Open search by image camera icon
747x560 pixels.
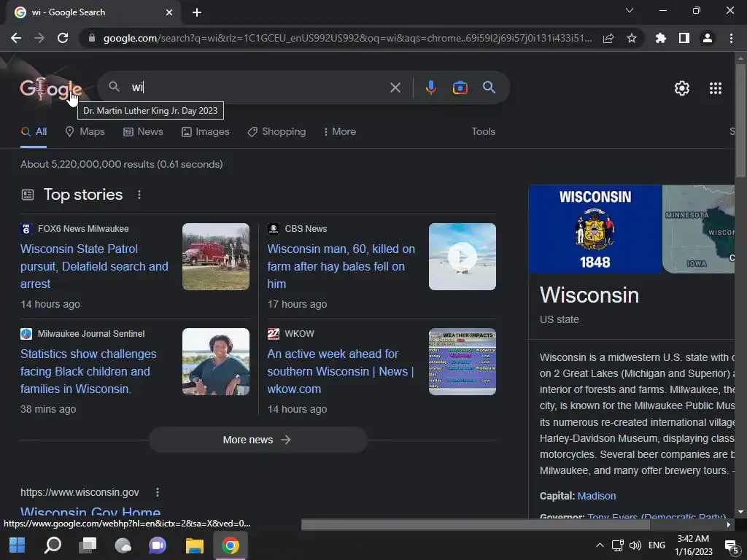[x=460, y=87]
